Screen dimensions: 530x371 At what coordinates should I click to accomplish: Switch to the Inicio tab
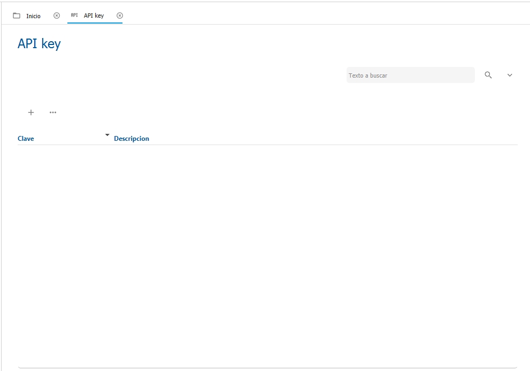click(x=34, y=16)
